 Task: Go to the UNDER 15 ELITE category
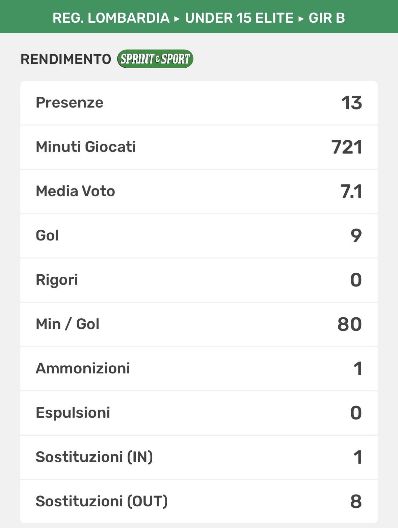(x=239, y=18)
